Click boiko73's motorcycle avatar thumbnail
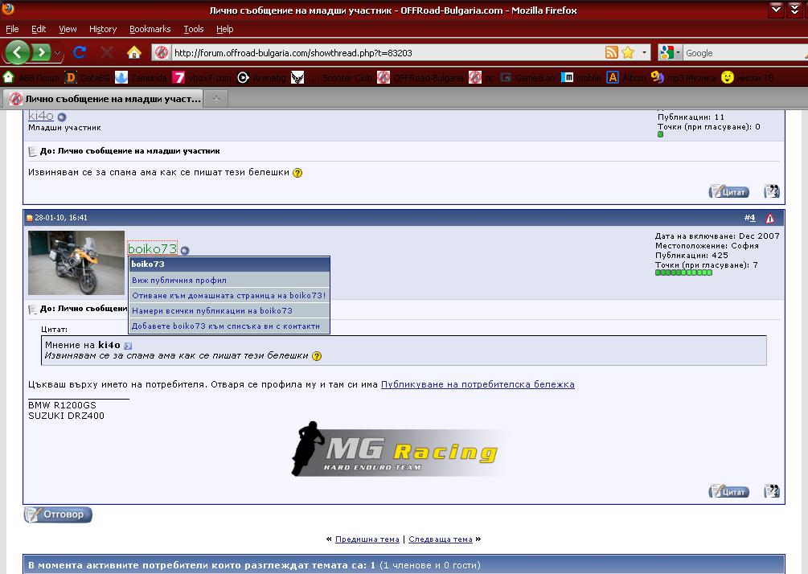 coord(76,263)
